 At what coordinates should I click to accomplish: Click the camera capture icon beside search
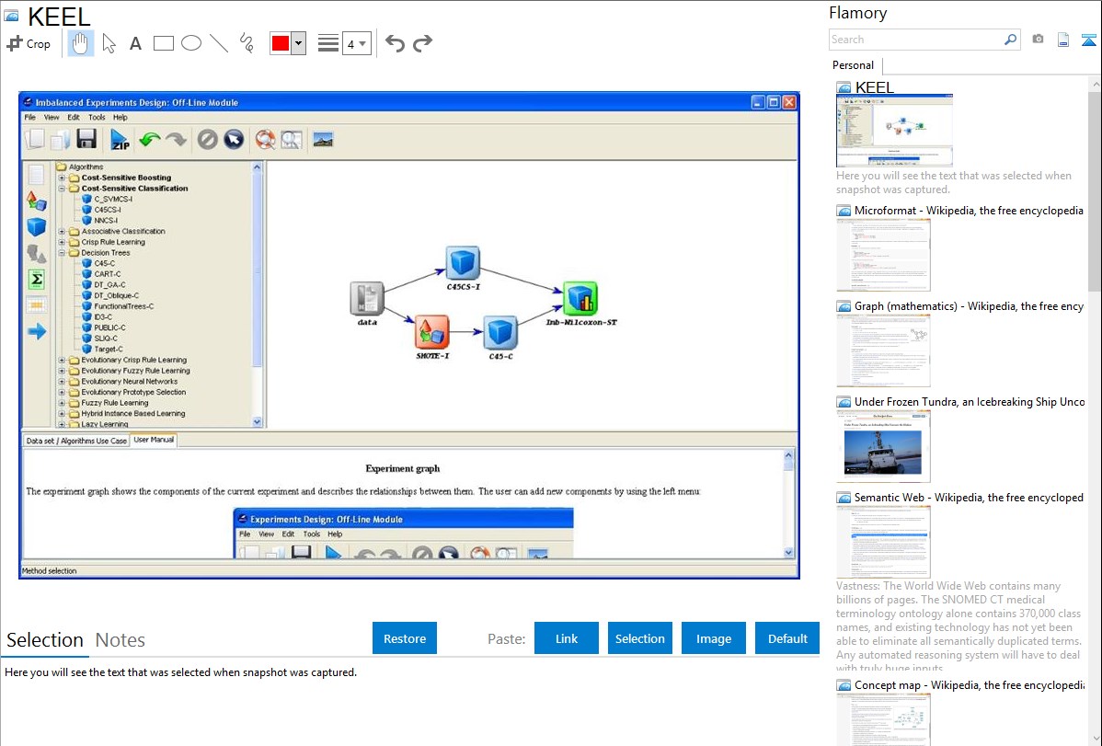(1038, 40)
